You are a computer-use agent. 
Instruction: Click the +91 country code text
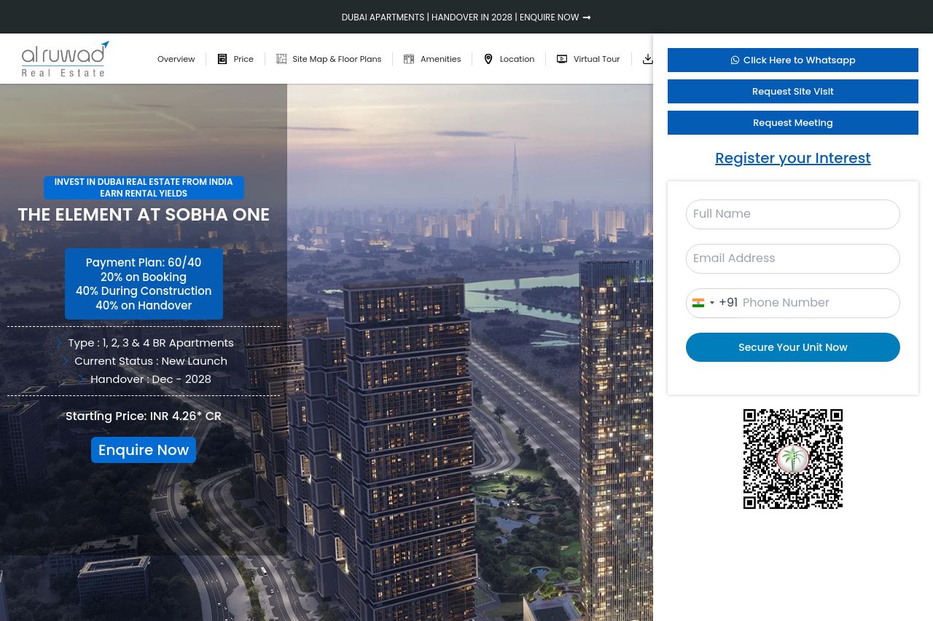pos(728,303)
